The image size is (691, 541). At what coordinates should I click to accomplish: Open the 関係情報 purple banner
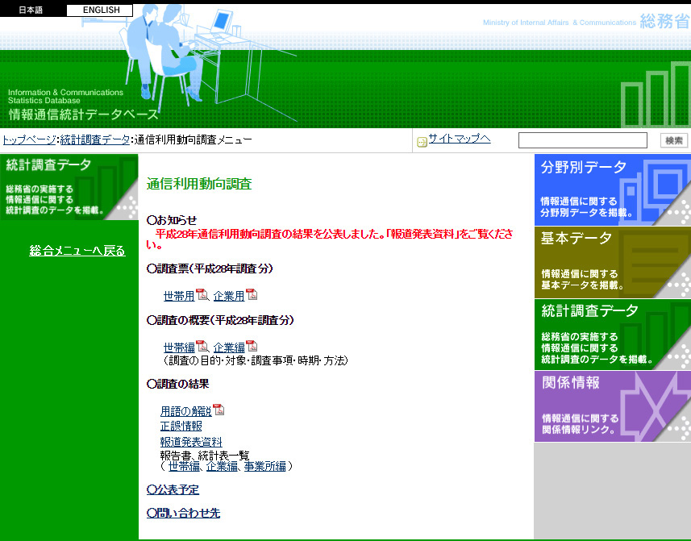(613, 406)
